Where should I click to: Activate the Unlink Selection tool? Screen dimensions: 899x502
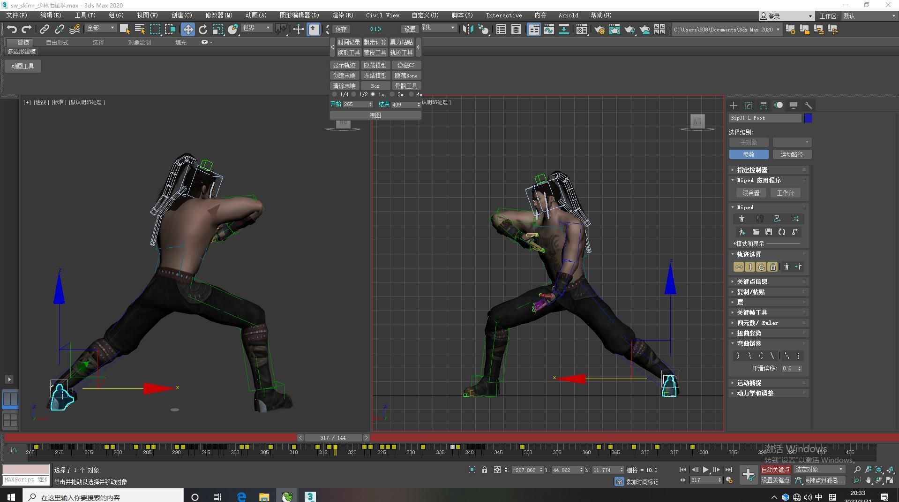(59, 29)
